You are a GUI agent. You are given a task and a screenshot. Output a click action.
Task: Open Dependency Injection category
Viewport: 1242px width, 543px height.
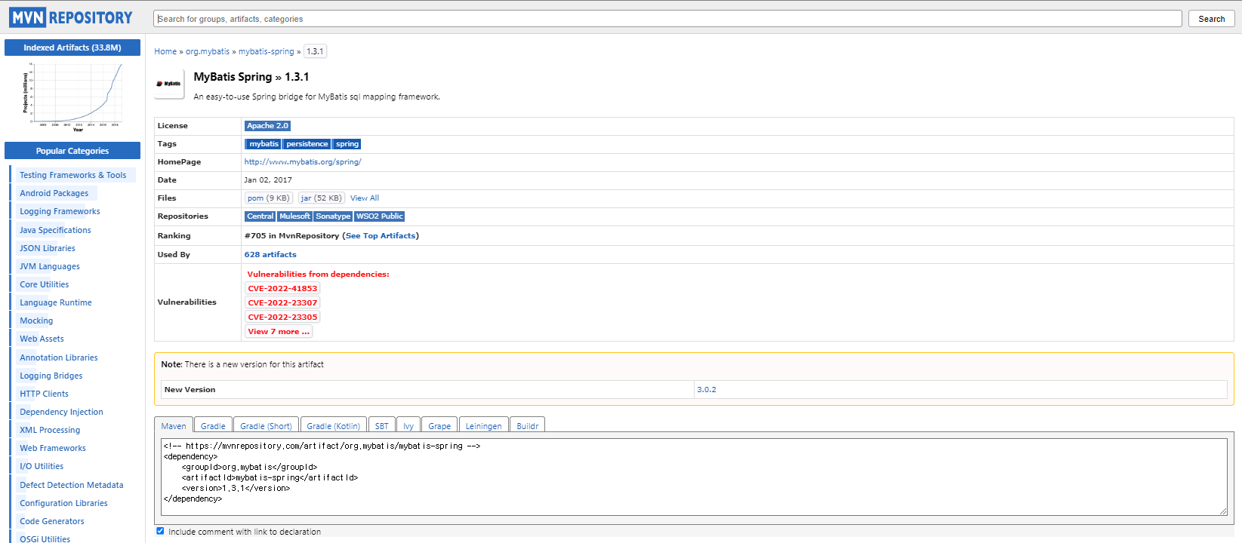click(x=61, y=412)
